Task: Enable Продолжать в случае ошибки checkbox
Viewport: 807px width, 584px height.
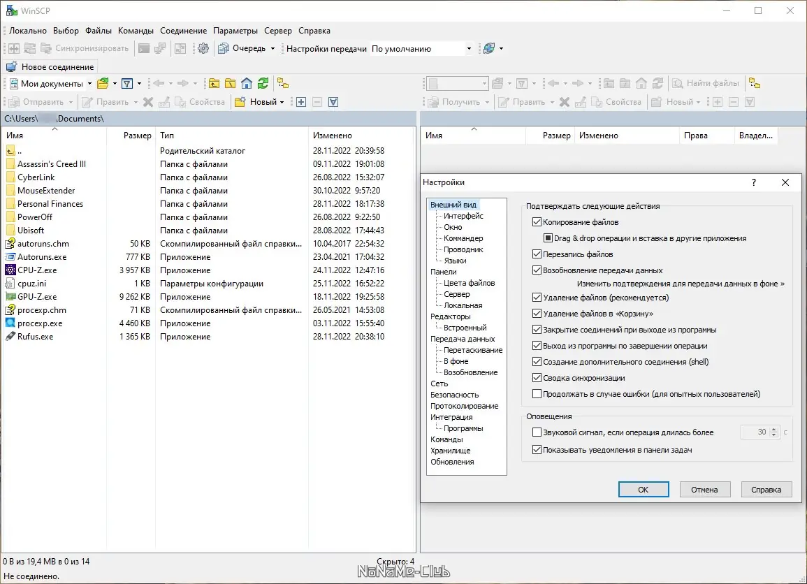Action: tap(537, 394)
